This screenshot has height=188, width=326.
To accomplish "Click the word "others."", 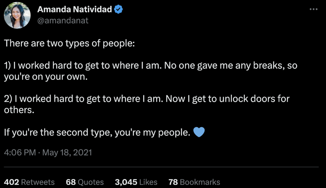I will 19,110.
